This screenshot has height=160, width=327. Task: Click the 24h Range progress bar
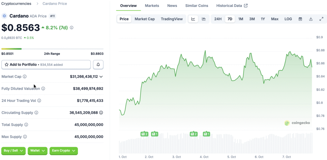pyautogui.click(x=52, y=49)
